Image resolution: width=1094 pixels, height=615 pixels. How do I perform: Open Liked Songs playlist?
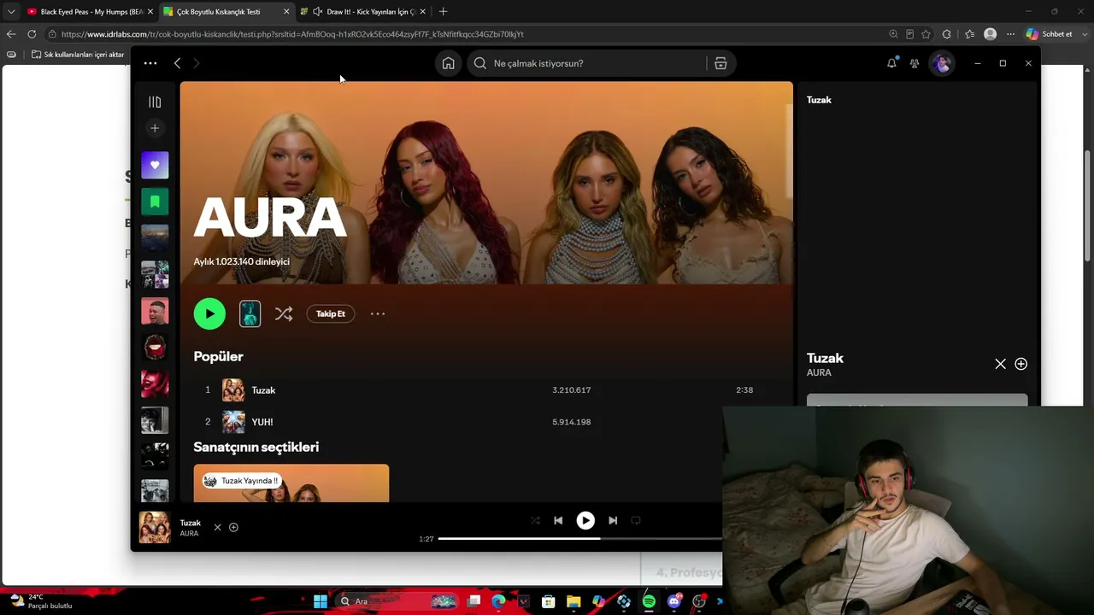pyautogui.click(x=155, y=165)
